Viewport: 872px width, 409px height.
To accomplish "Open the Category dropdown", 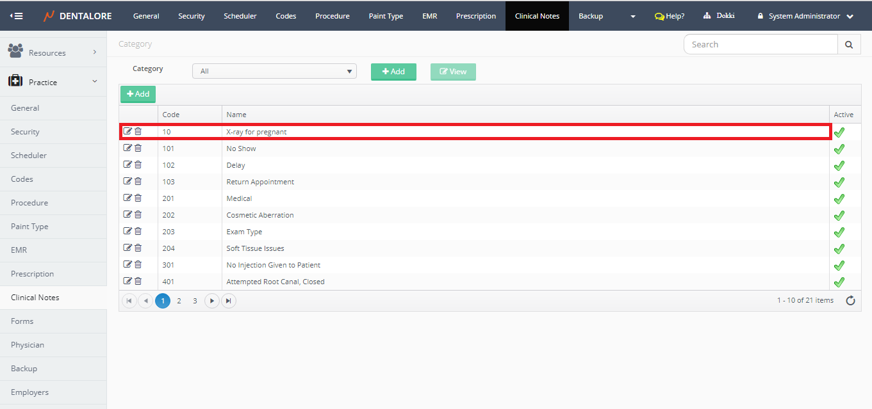I will [274, 71].
